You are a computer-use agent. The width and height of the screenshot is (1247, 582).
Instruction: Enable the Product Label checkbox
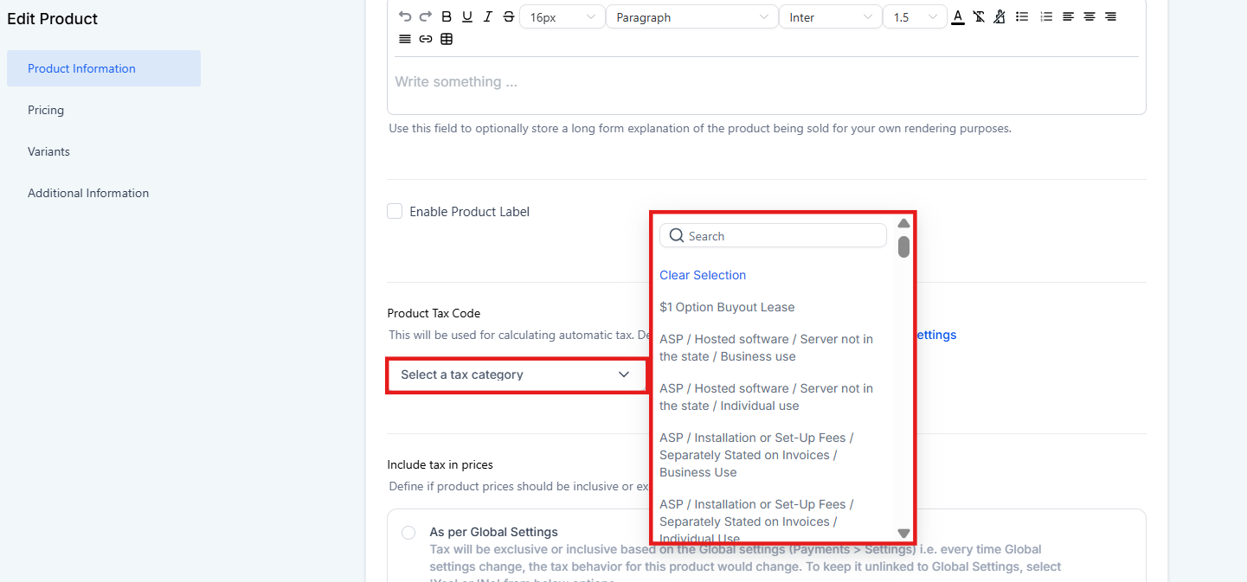pyautogui.click(x=395, y=211)
